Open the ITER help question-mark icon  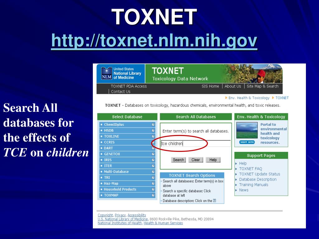153,166
